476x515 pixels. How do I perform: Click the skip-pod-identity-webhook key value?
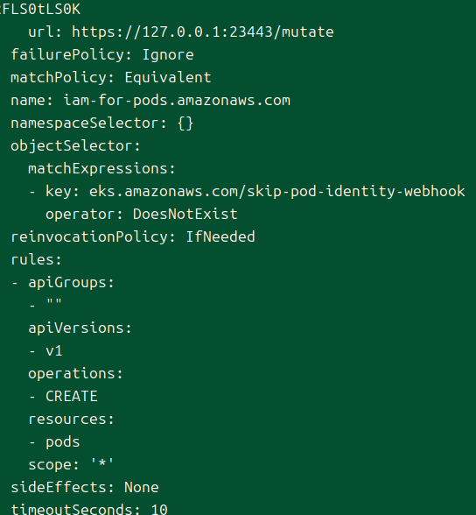(276, 192)
